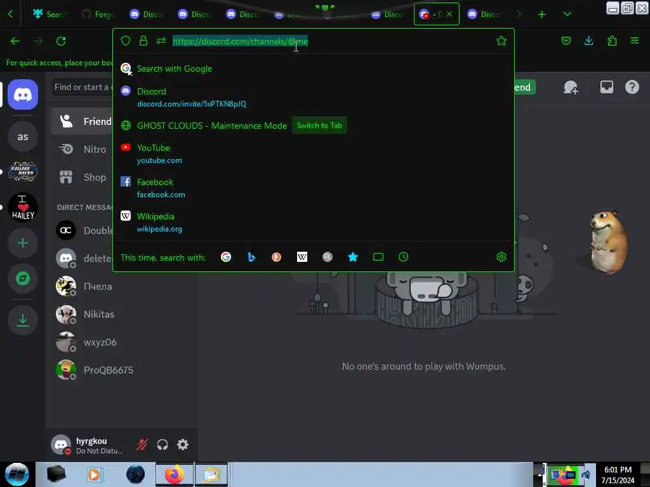Open the Pocket save icon
650x487 pixels.
[x=566, y=41]
